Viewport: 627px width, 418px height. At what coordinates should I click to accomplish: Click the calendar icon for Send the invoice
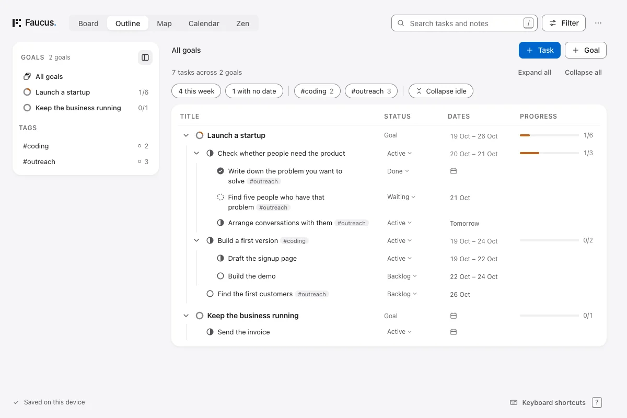(x=454, y=332)
